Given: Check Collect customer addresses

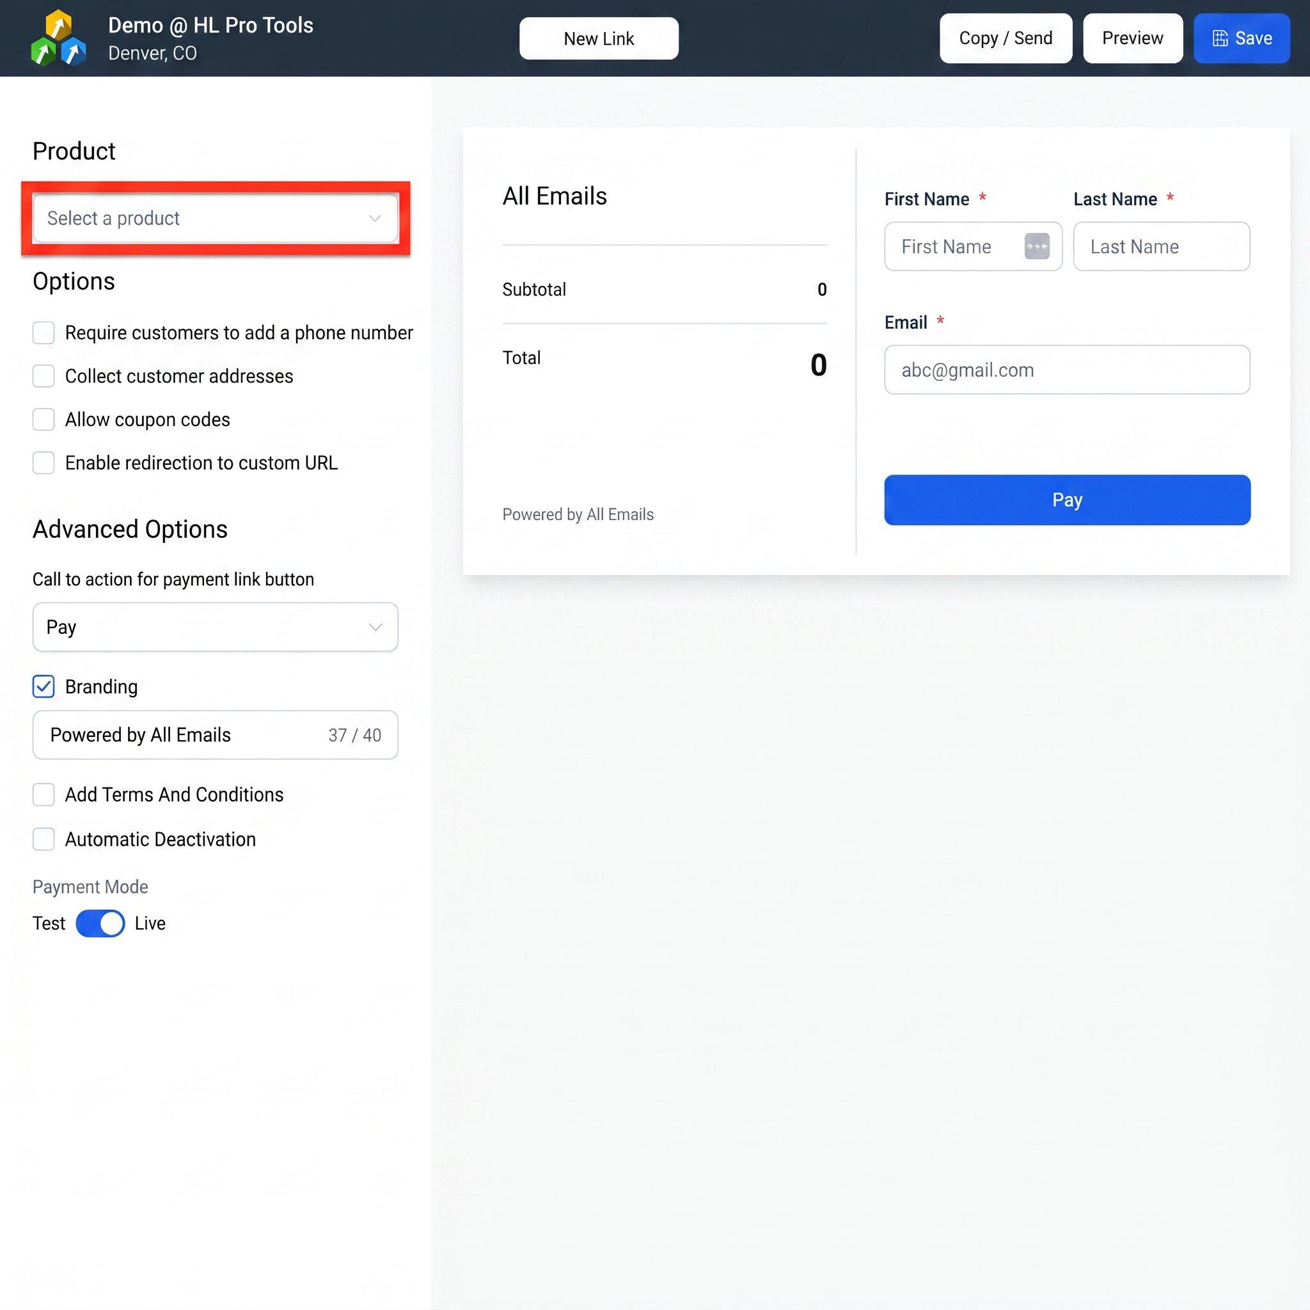Looking at the screenshot, I should coord(43,375).
